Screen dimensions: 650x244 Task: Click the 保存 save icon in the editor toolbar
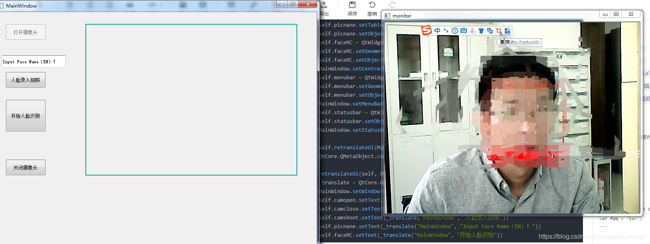coord(352,5)
